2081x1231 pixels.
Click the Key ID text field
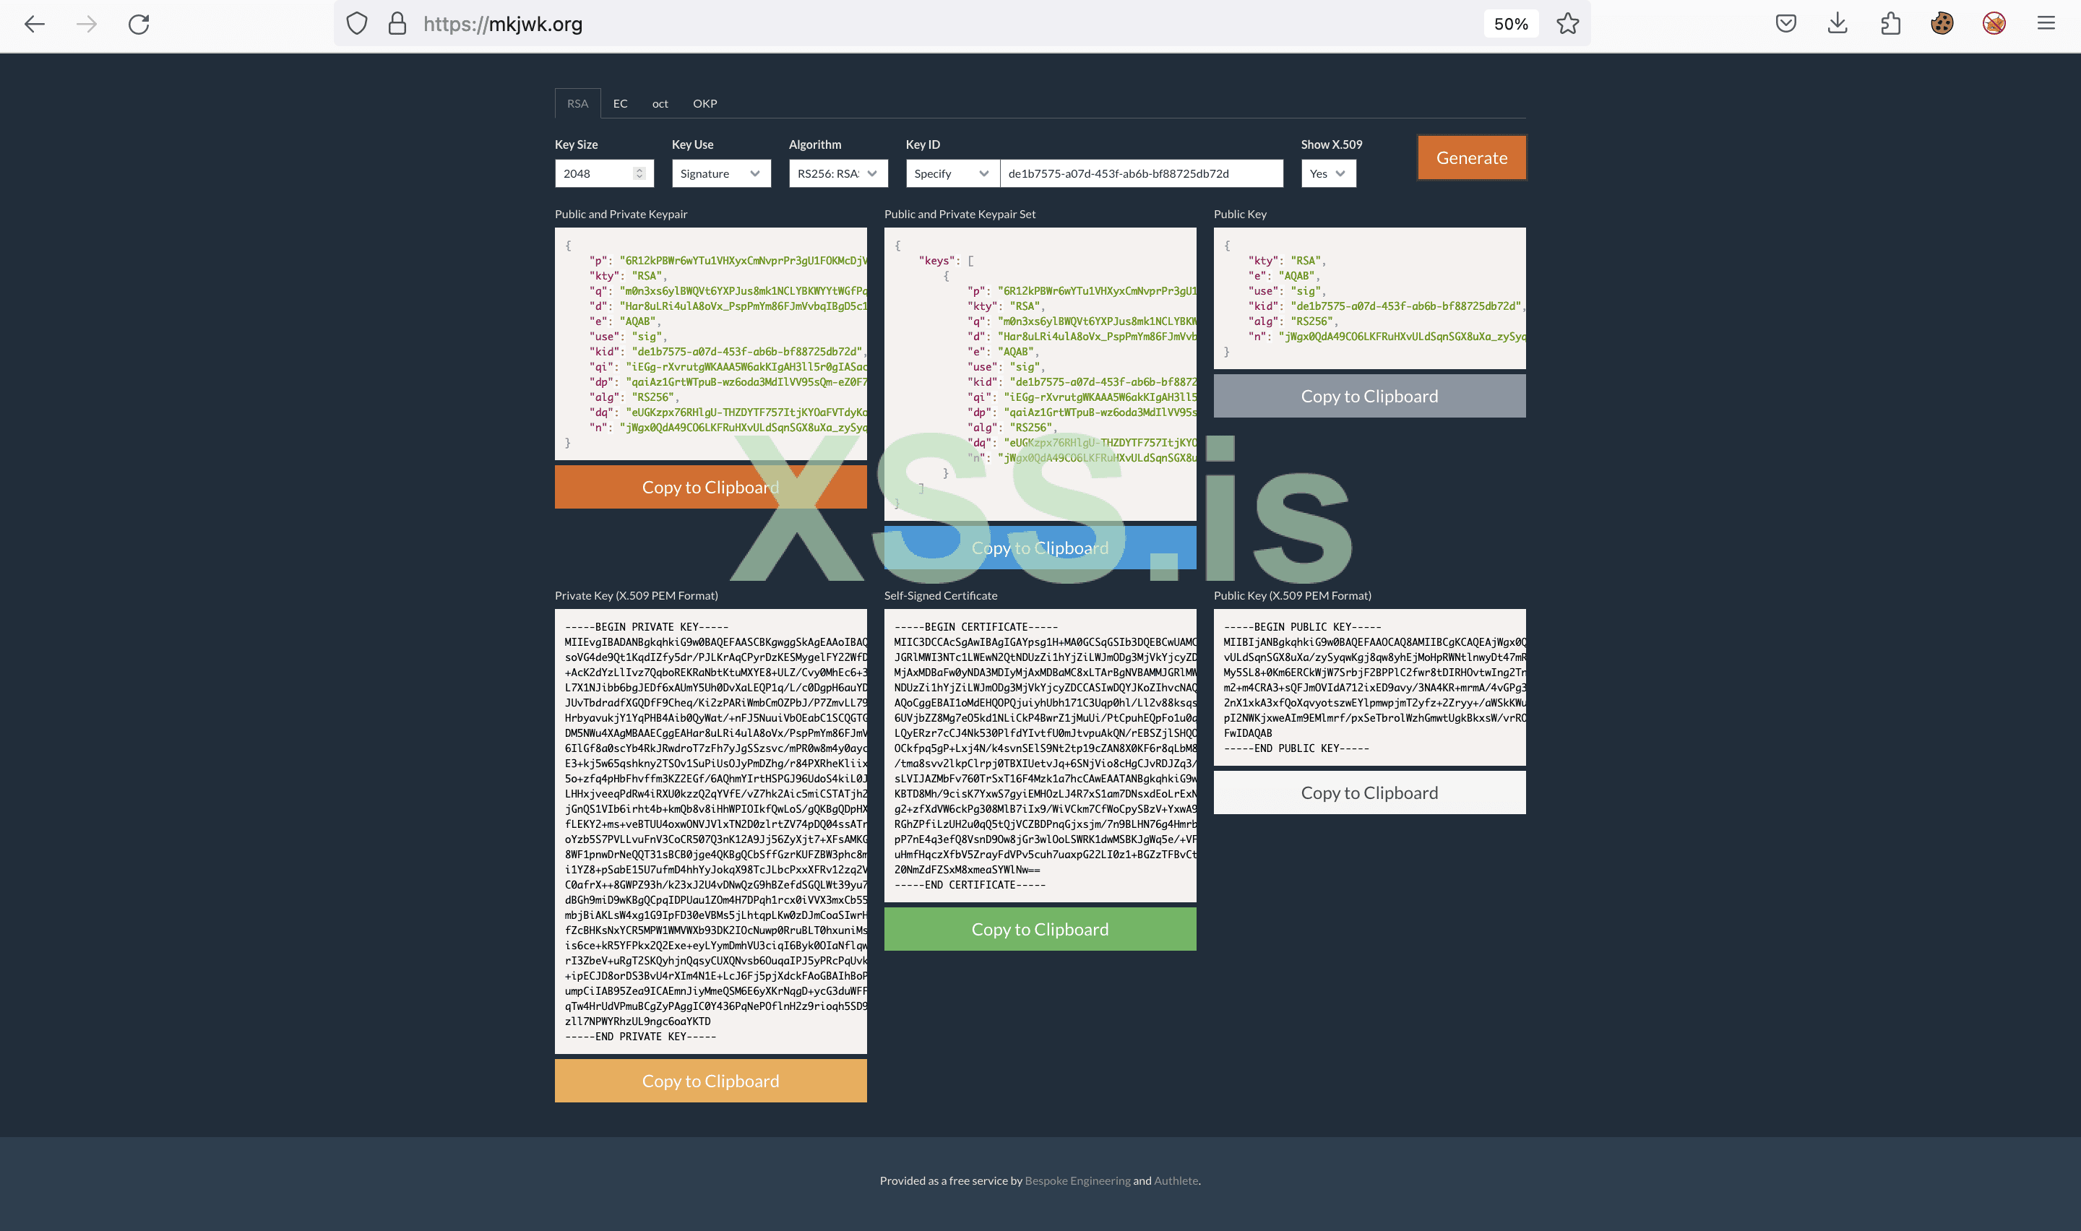[1140, 173]
